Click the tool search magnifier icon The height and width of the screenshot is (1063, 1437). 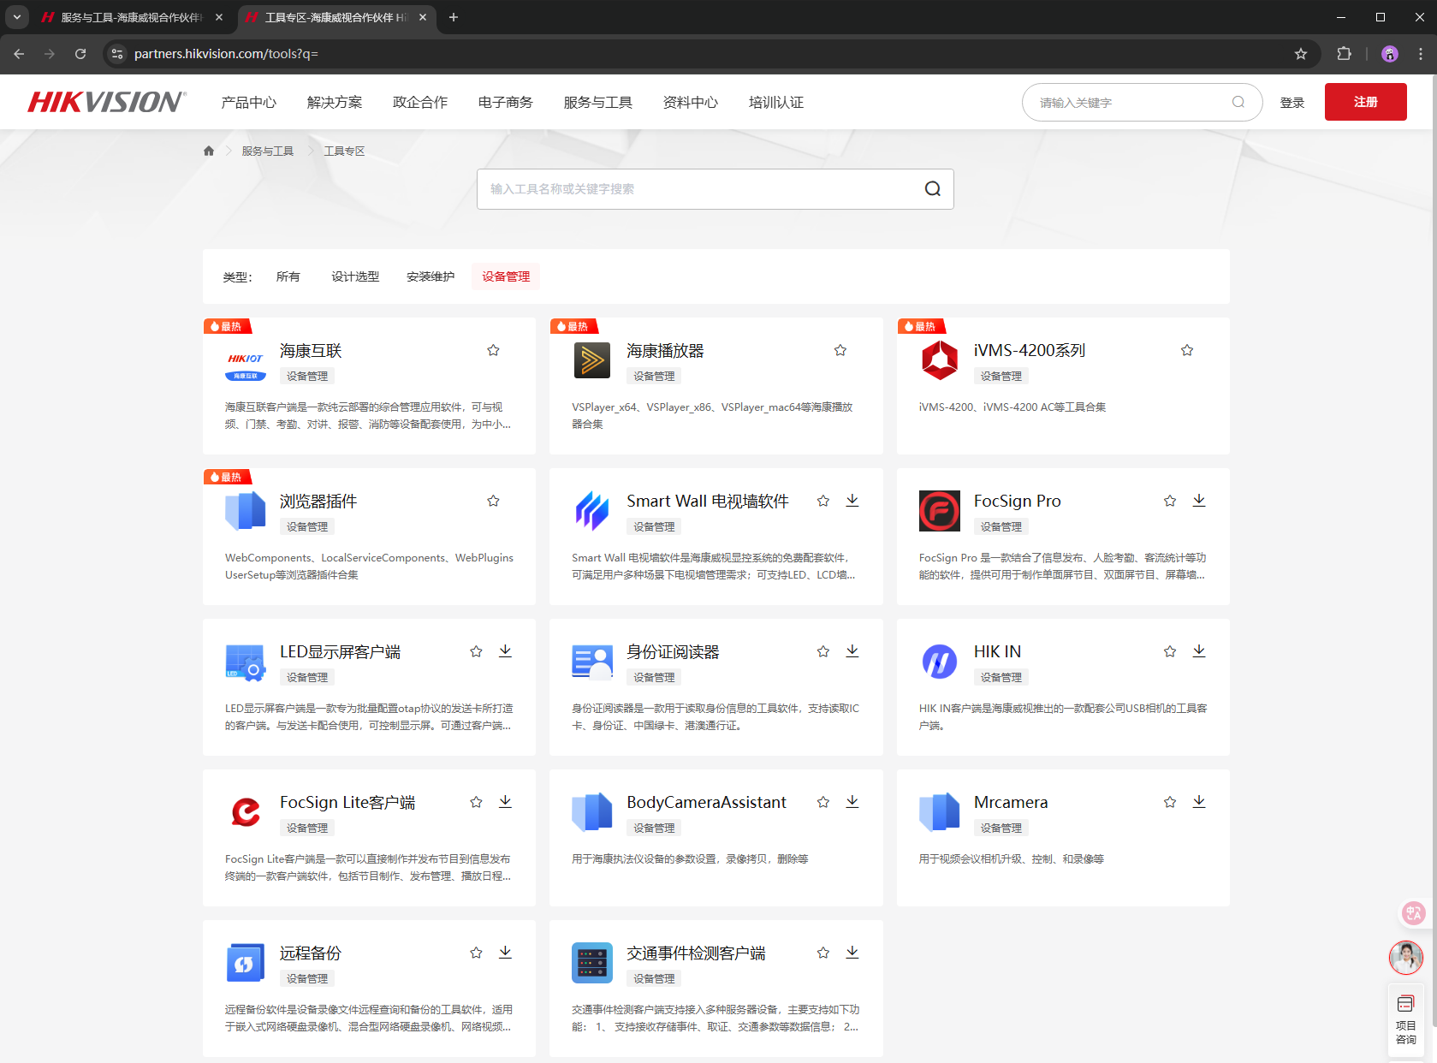click(933, 189)
